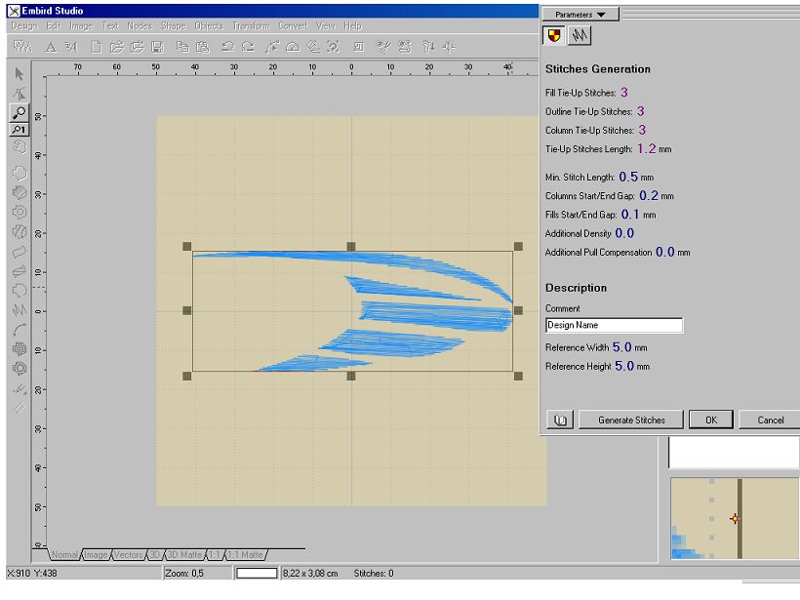Switch to shield-icon parameters page
The height and width of the screenshot is (600, 800).
pos(554,36)
